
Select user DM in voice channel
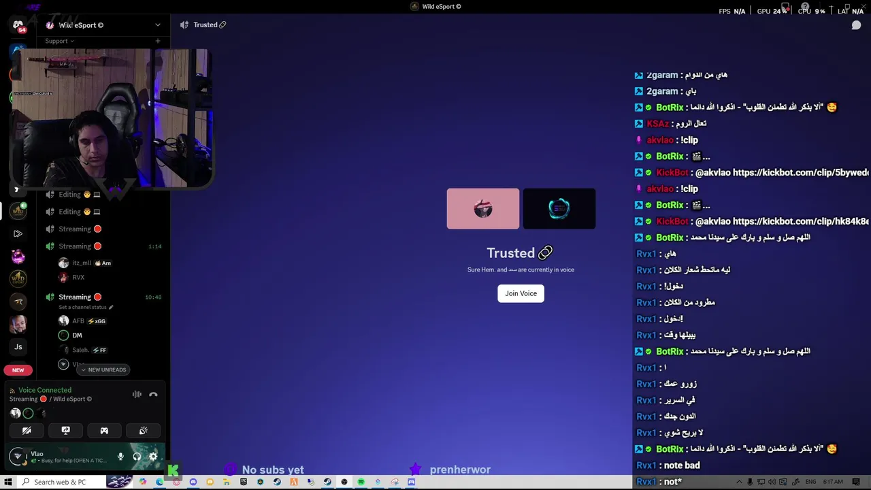coord(70,335)
